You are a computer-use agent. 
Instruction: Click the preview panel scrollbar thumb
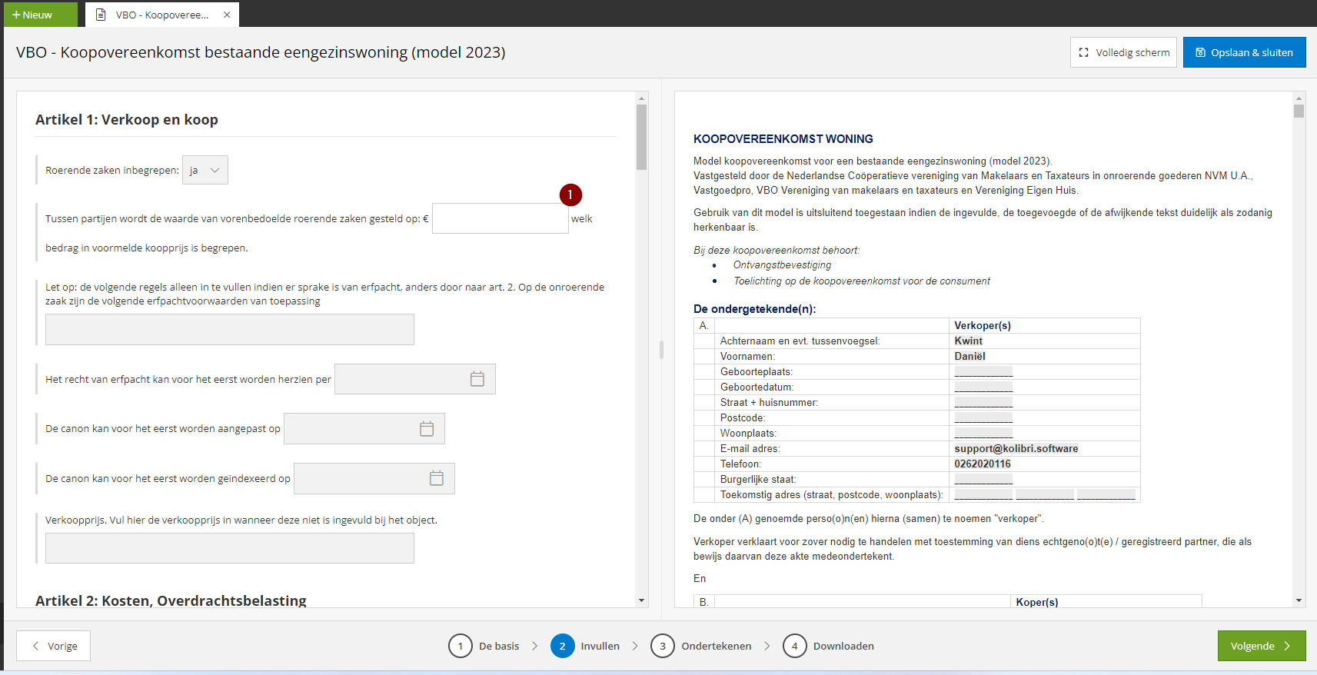pos(1299,111)
